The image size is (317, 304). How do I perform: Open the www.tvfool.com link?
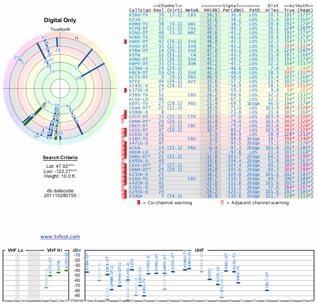point(60,237)
